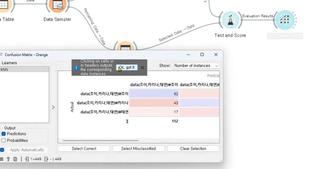The image size is (312, 169).
Task: Click the Clear Selection button
Action: point(193,149)
